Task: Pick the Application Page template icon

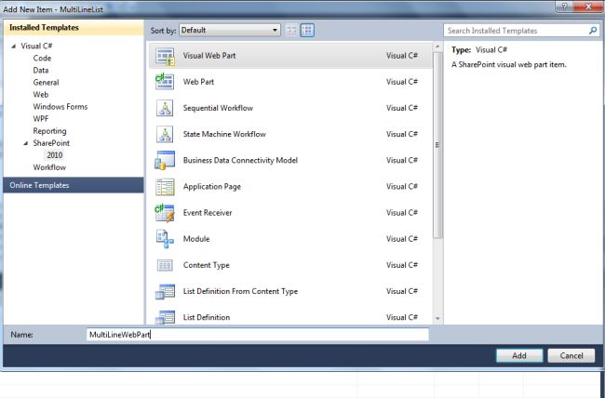Action: click(165, 187)
